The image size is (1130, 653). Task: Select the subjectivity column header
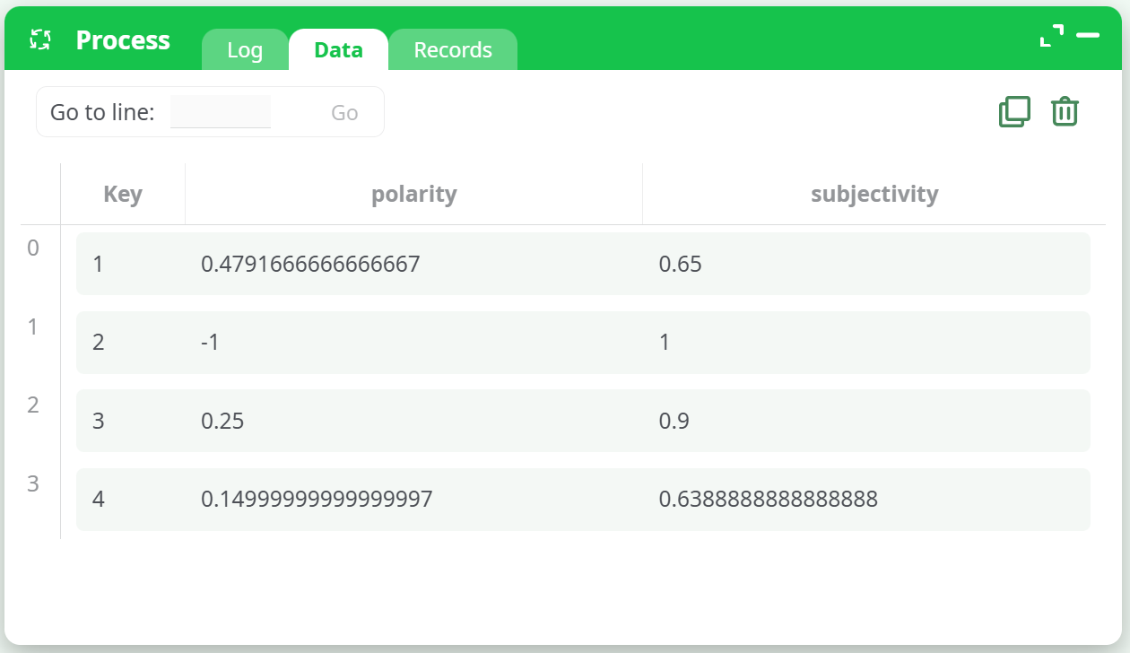(x=874, y=193)
